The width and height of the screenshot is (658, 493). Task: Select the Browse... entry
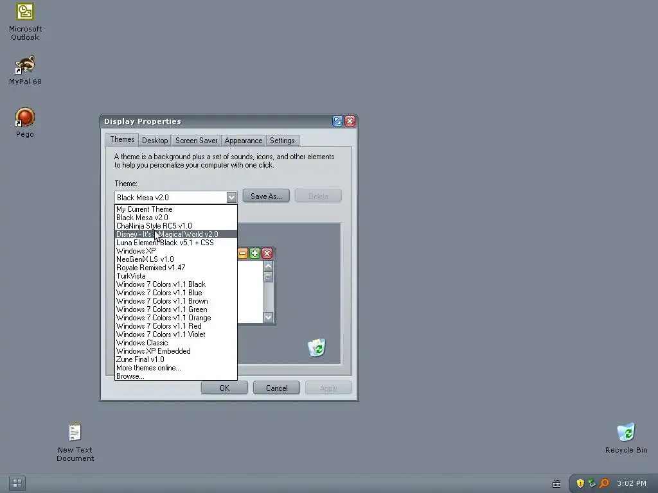(x=176, y=376)
